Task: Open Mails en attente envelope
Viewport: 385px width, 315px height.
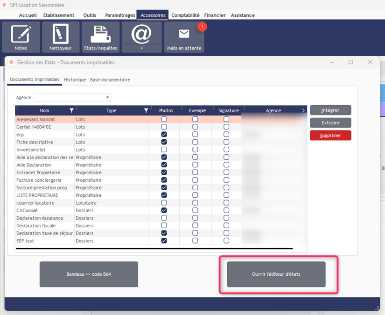Action: (184, 34)
